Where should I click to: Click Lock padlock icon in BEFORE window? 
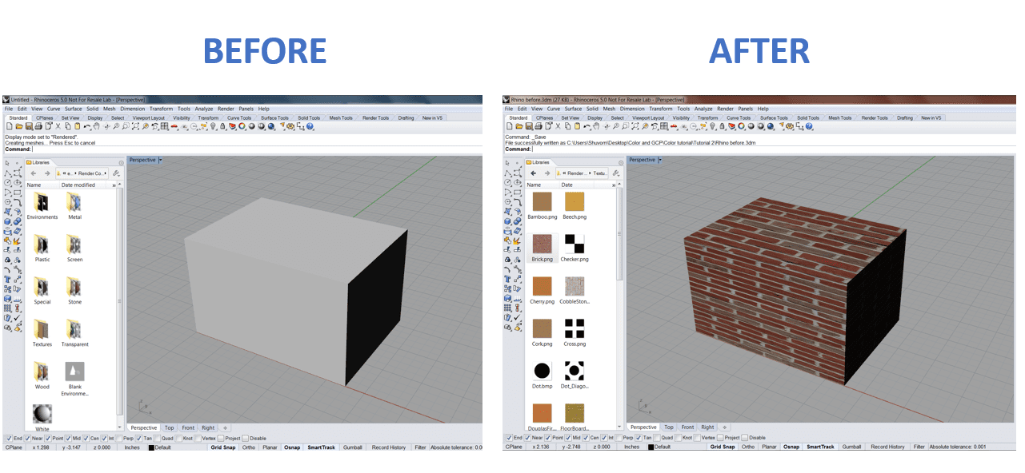tap(222, 126)
